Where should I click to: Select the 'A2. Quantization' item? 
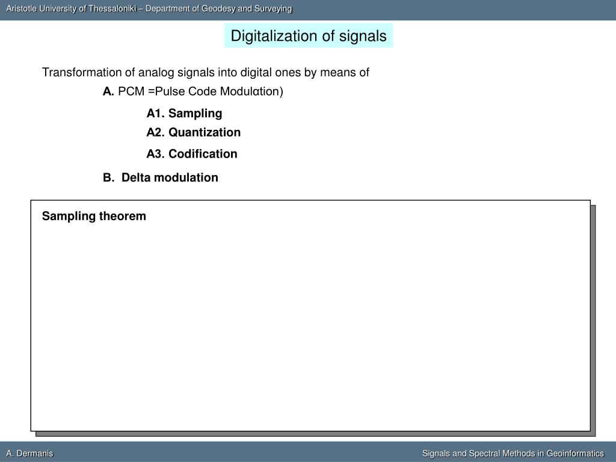point(193,132)
